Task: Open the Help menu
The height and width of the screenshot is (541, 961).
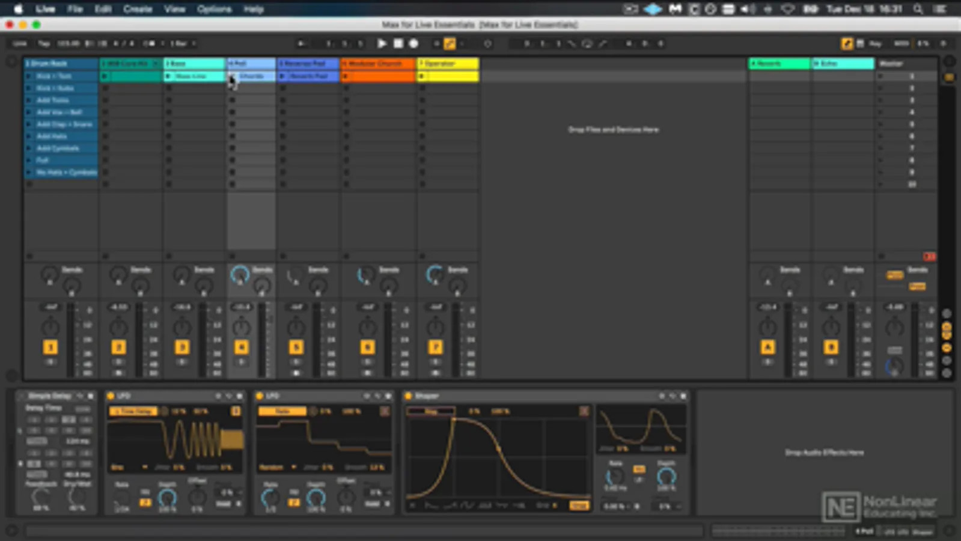Action: [x=254, y=9]
